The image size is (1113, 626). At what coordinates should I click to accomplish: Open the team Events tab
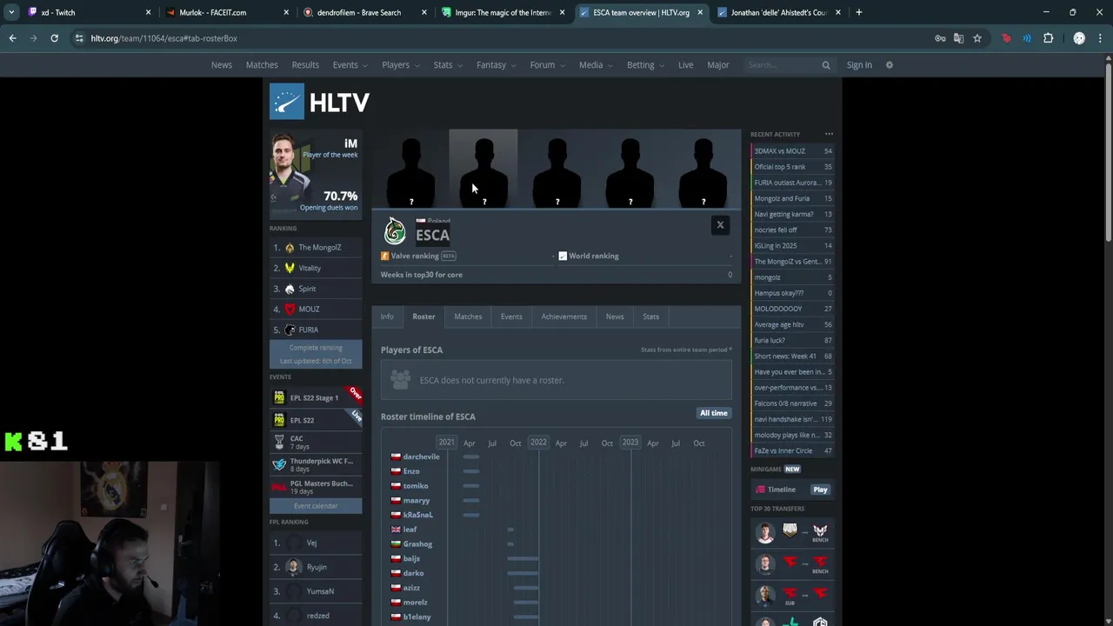click(x=511, y=316)
